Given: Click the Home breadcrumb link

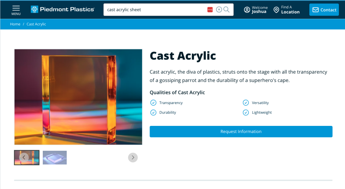Looking at the screenshot, I should [15, 24].
